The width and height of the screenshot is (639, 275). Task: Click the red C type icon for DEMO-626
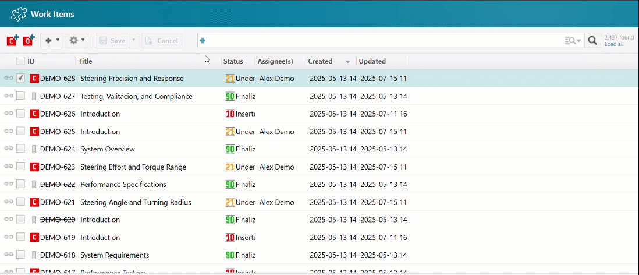click(34, 114)
